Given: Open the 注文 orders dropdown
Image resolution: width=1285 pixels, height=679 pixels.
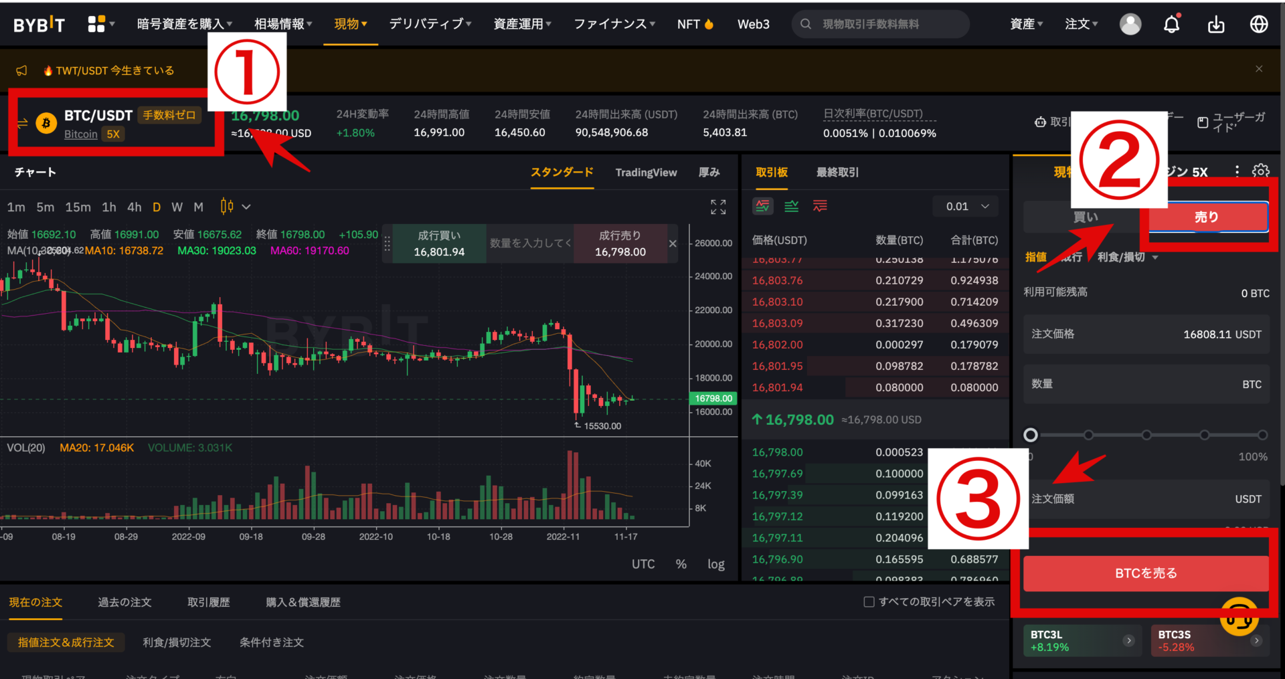Looking at the screenshot, I should pos(1082,24).
